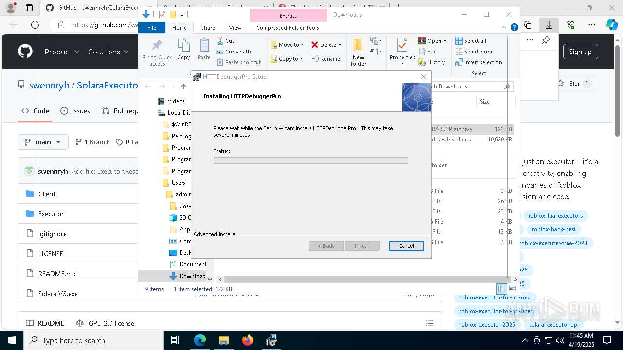Open the GitHub Code tab
Image resolution: width=623 pixels, height=350 pixels.
(35, 111)
